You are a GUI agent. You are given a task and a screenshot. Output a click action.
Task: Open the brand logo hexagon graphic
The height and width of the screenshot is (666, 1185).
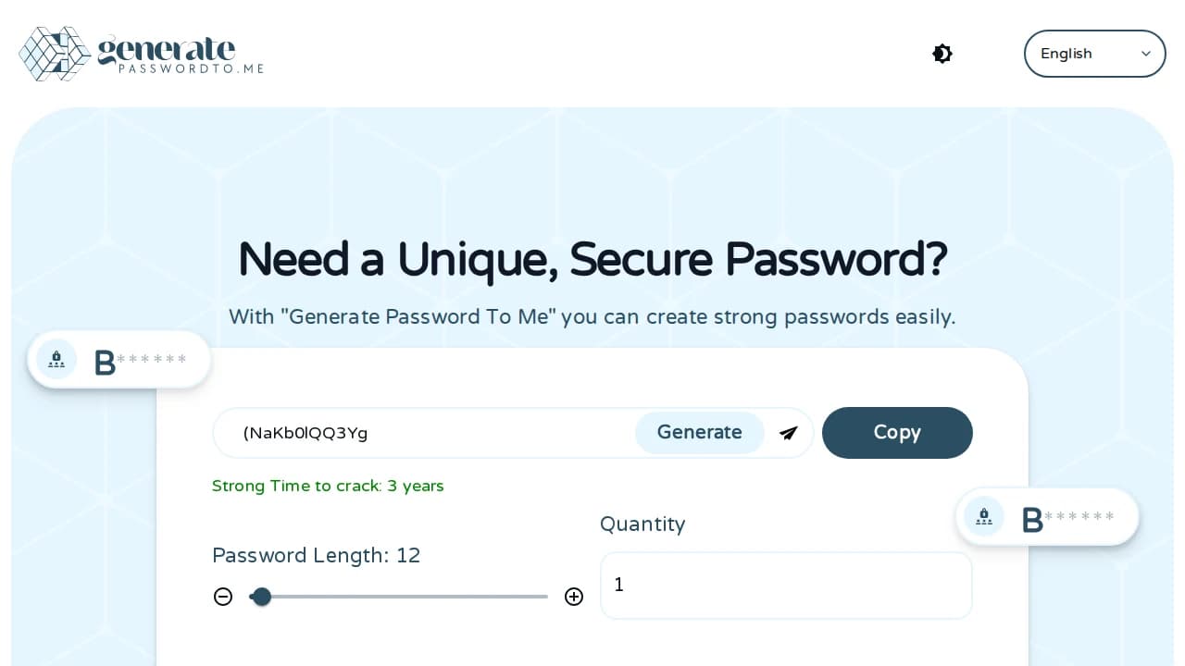56,54
